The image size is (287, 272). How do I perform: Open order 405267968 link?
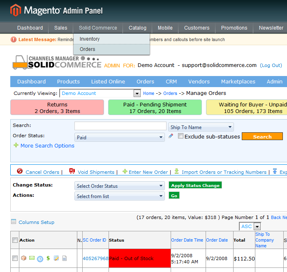click(95, 258)
